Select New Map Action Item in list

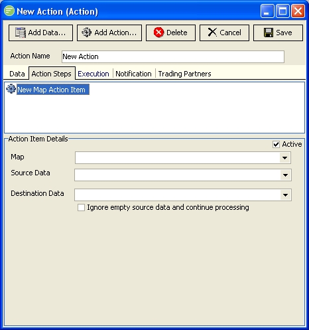[x=53, y=90]
